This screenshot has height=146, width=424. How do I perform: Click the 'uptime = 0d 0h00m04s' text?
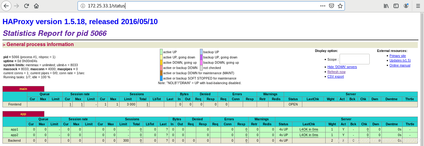coord(20,61)
